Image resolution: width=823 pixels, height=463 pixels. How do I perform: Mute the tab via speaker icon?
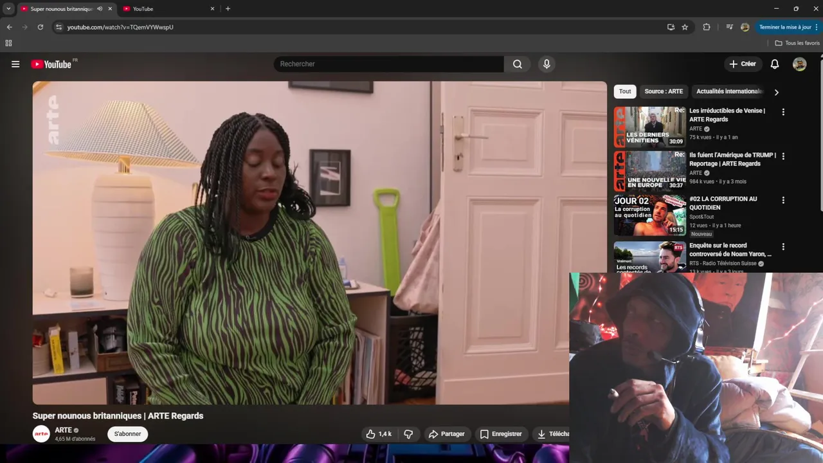coord(100,9)
